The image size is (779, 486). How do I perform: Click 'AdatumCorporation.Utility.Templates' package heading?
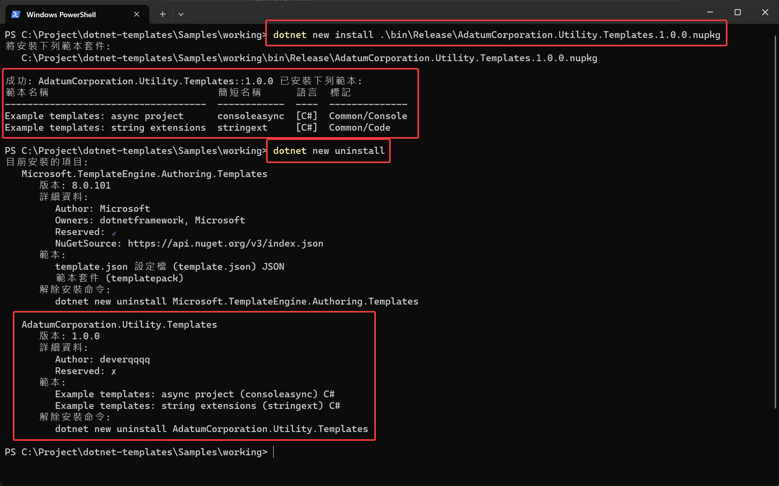(119, 325)
